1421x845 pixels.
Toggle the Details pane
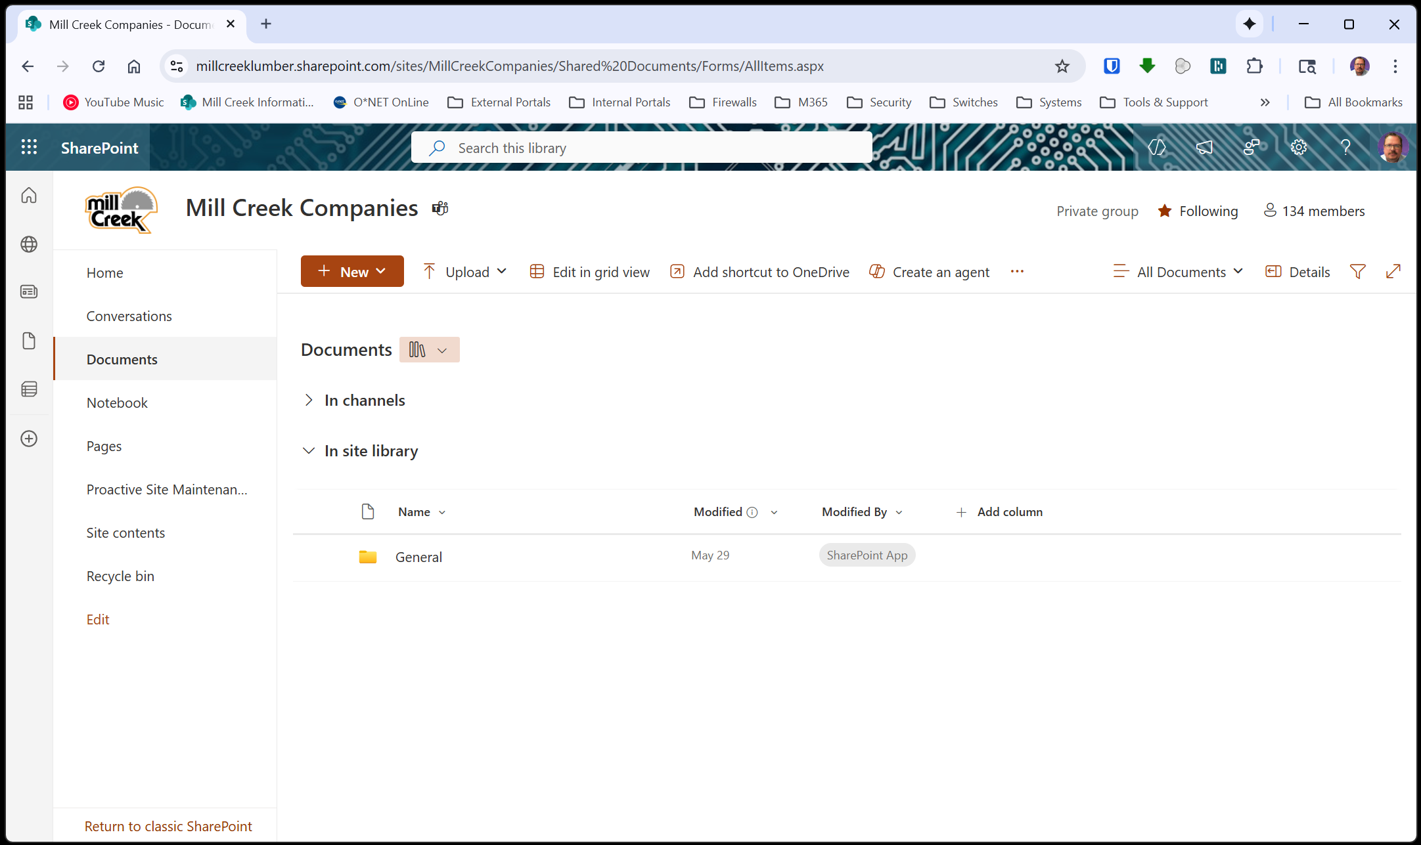[x=1297, y=272]
